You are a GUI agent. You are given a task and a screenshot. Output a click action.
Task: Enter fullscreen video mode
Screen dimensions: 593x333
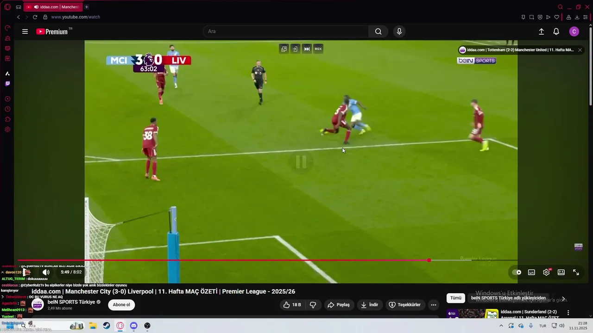tap(576, 272)
